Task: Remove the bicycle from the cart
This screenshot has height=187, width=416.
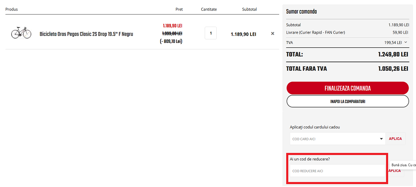Action: pos(272,34)
